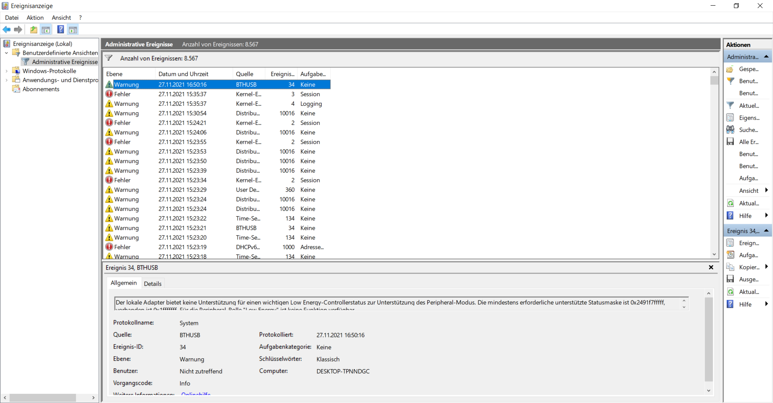This screenshot has width=773, height=403.
Task: Expand the Anwendungs- und Dienstprotokolle node
Action: point(6,80)
